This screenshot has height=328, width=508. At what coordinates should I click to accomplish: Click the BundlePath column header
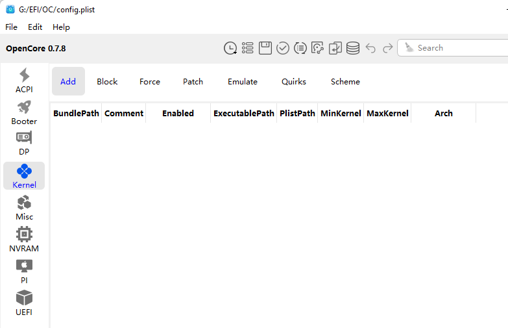coord(76,113)
